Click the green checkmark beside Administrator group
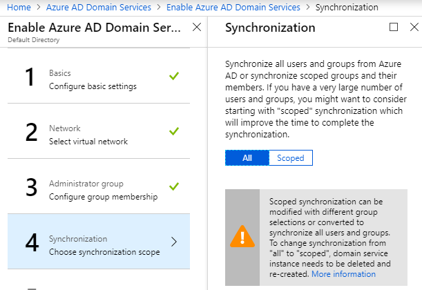 tap(174, 186)
